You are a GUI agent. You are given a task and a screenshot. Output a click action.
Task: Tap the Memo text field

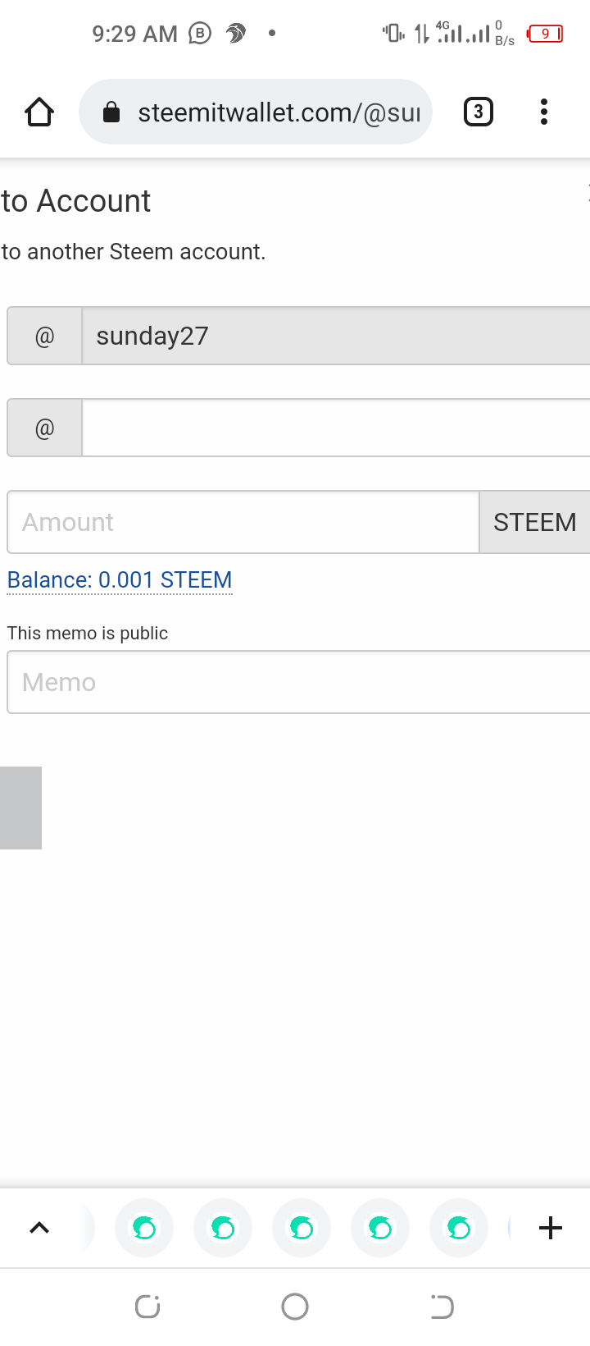pos(299,682)
